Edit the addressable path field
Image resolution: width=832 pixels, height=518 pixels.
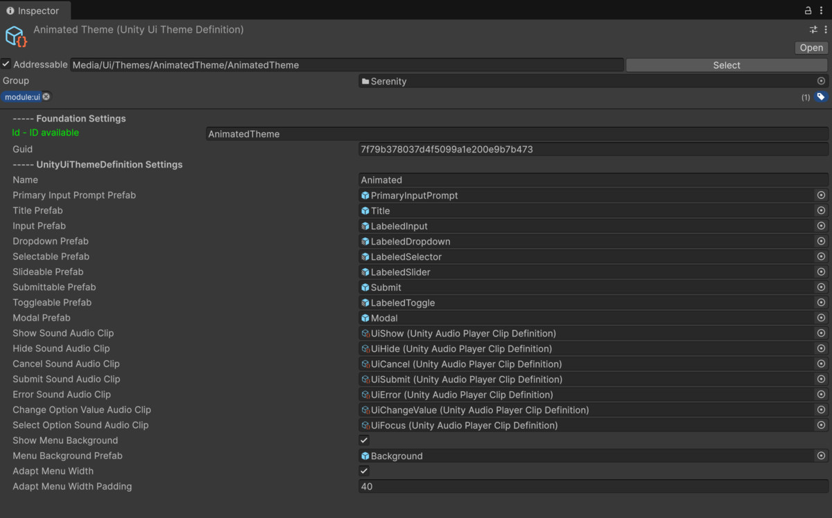coord(347,65)
